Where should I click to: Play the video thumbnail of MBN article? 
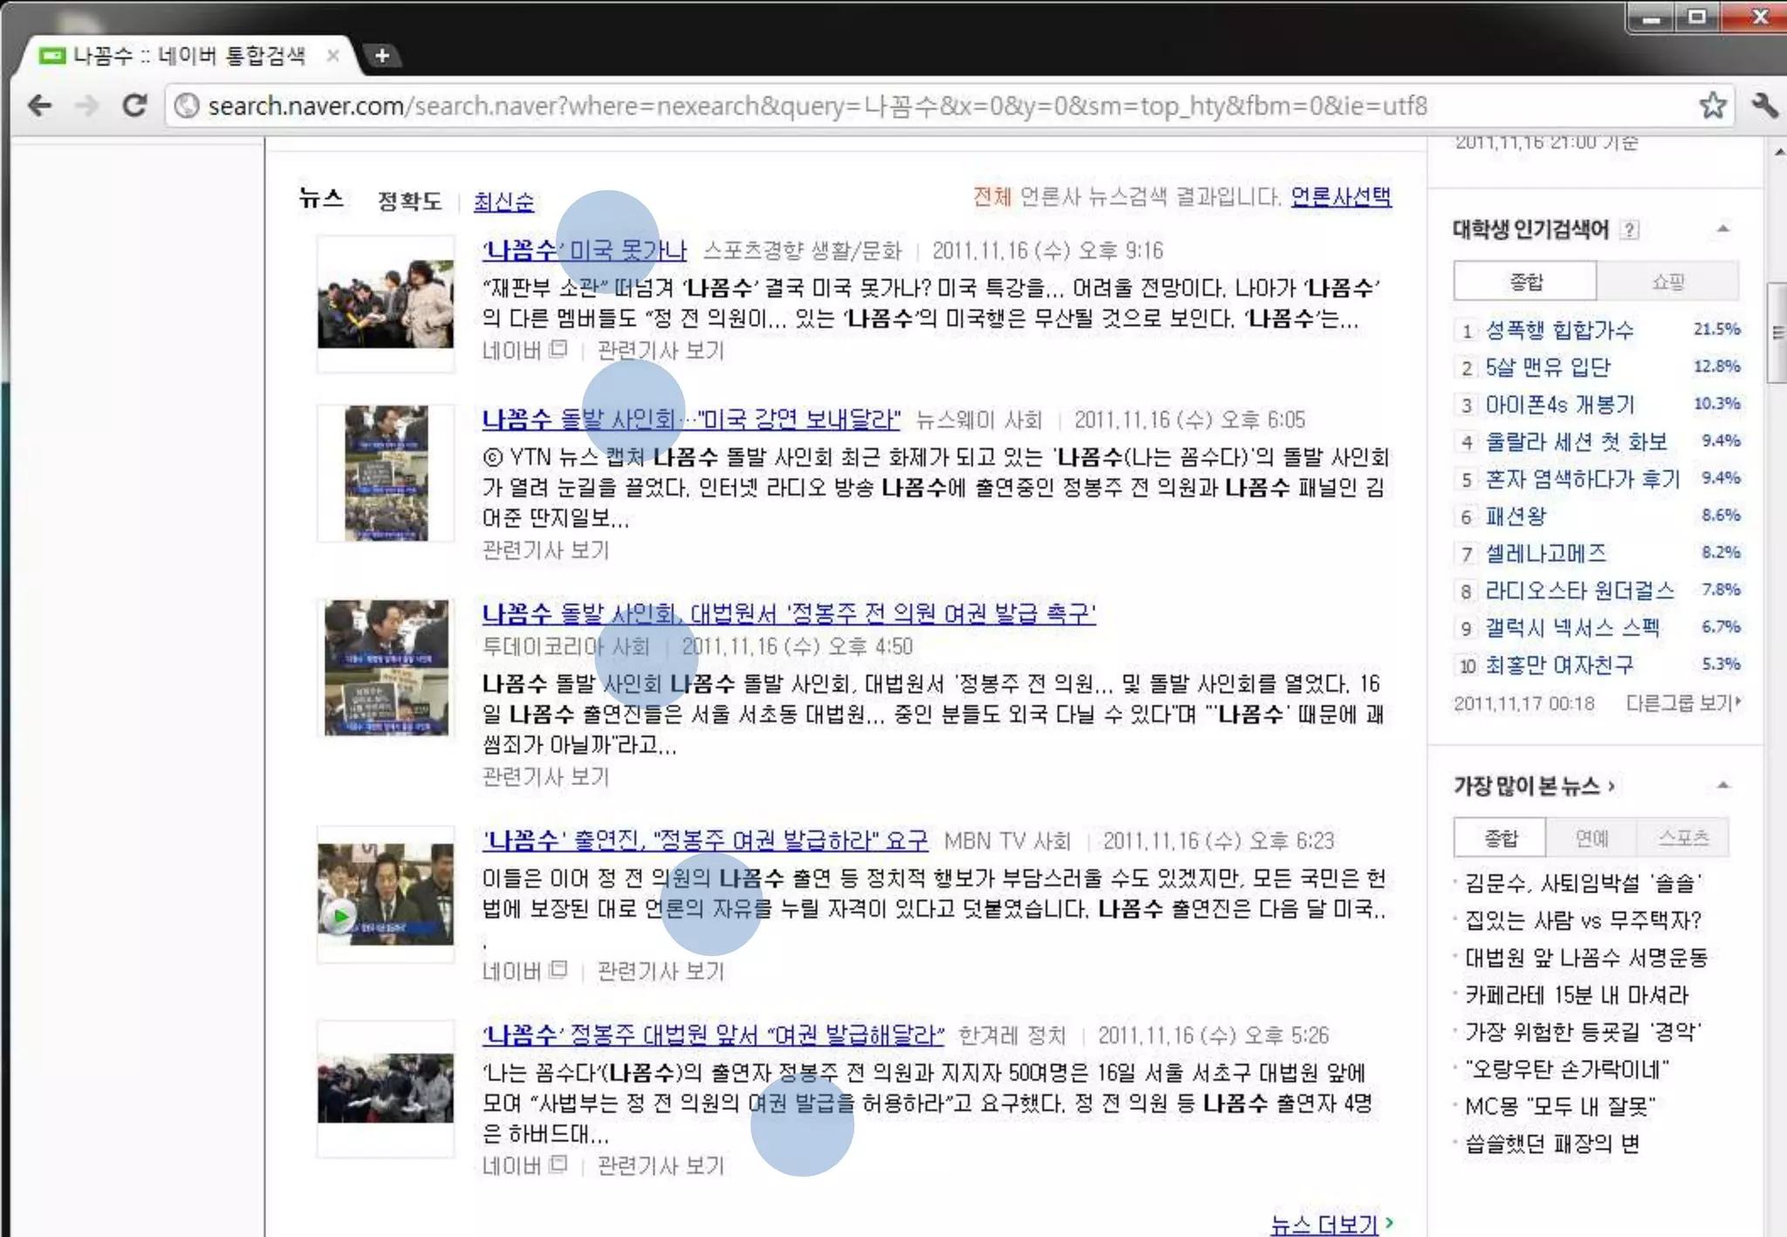click(339, 916)
